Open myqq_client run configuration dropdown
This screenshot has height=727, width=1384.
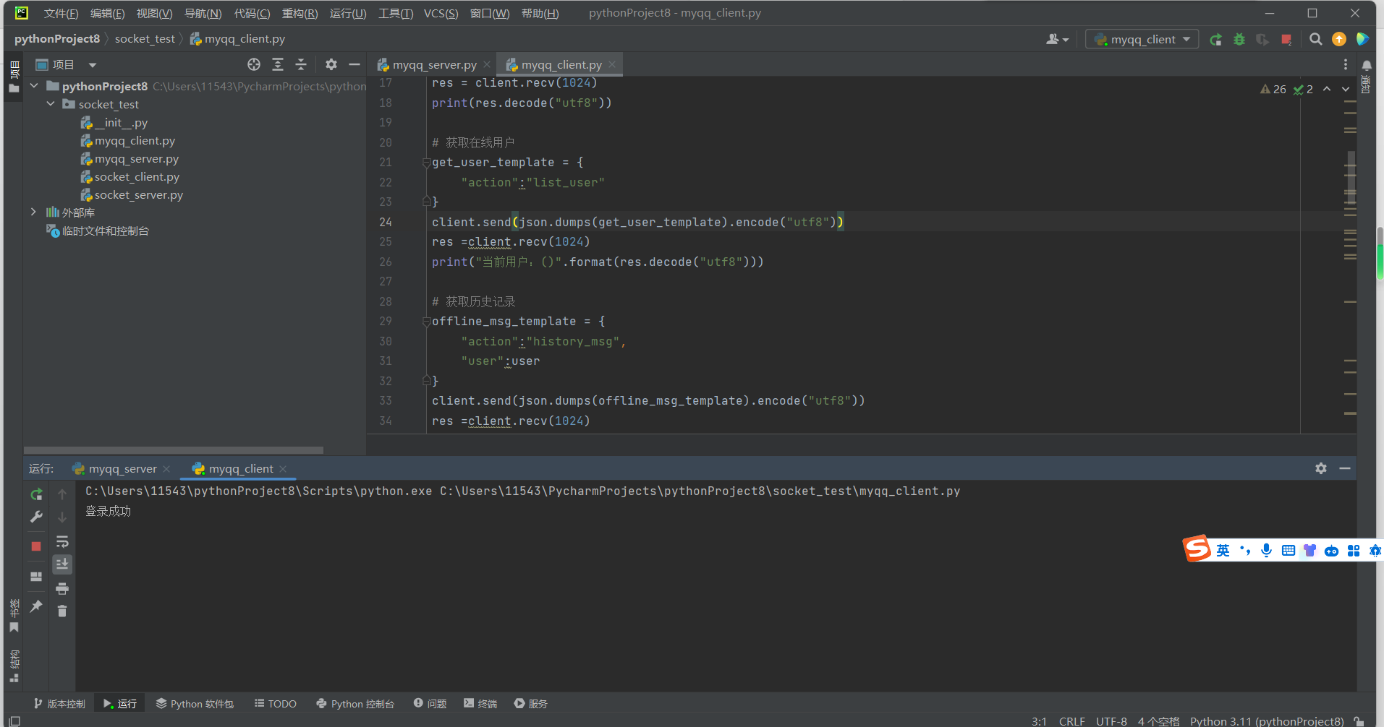click(1142, 40)
